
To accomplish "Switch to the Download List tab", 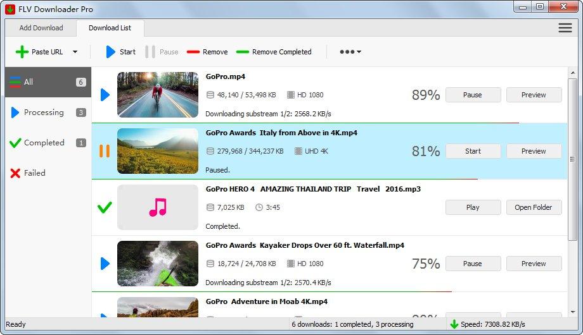I will [x=110, y=28].
